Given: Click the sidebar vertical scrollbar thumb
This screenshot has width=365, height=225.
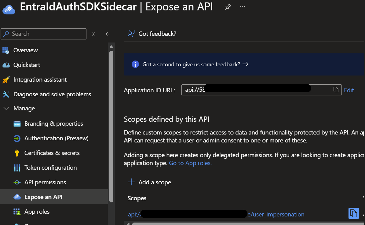Looking at the screenshot, I should click(x=111, y=127).
